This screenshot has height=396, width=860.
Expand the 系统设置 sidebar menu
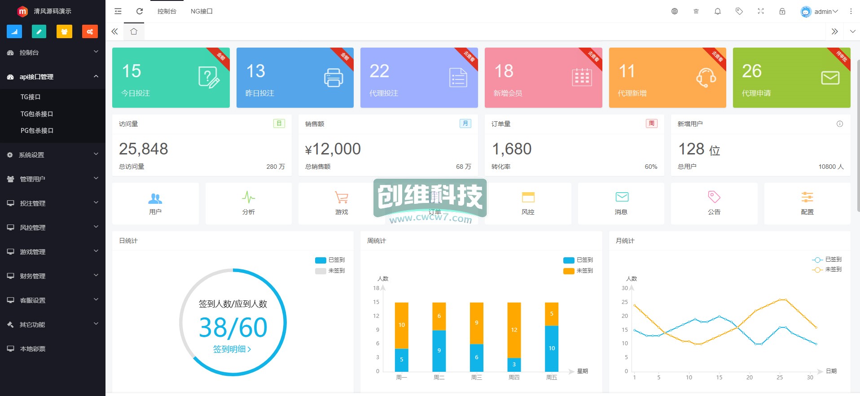(53, 155)
